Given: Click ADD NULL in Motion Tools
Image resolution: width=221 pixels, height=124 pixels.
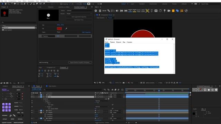Looking at the screenshot, I should click(x=20, y=119).
